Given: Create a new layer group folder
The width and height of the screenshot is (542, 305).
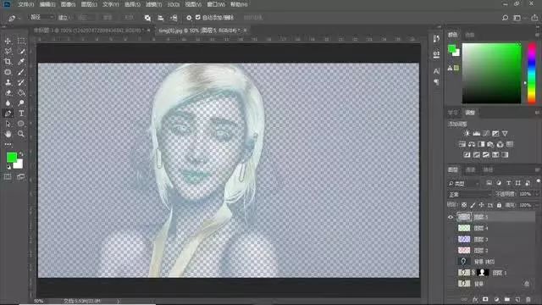Looking at the screenshot, I should [x=506, y=299].
